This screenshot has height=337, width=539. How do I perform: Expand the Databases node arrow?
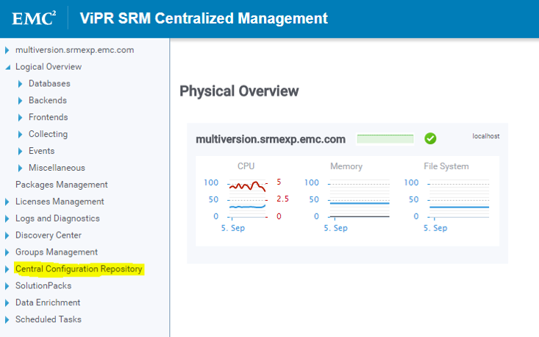pyautogui.click(x=20, y=84)
